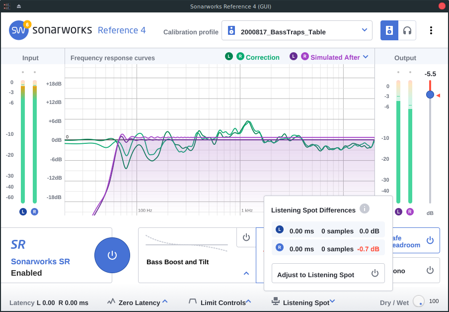Click the window app icon in title bar
449x312 pixels.
(x=7, y=6)
